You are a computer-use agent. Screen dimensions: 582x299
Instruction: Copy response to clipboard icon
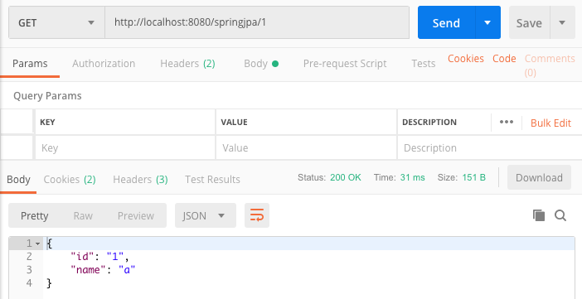click(539, 215)
